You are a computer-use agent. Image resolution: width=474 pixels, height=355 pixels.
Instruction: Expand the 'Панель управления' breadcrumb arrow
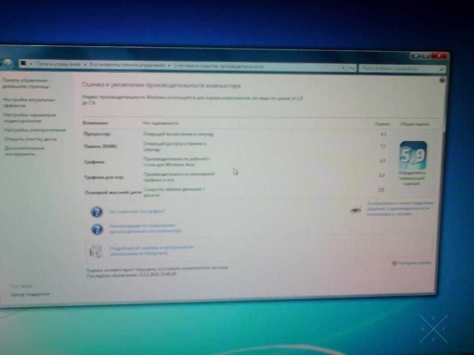point(85,64)
